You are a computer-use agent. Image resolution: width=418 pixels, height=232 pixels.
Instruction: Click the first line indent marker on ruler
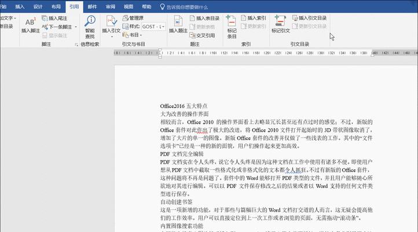coord(160,50)
